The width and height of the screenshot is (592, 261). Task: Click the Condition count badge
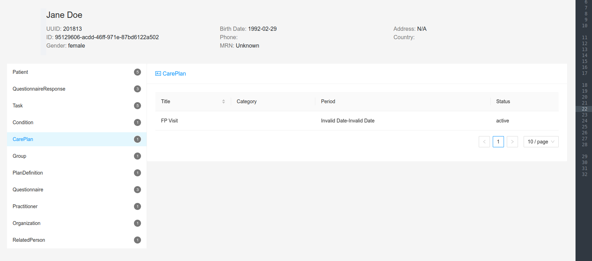pos(137,122)
